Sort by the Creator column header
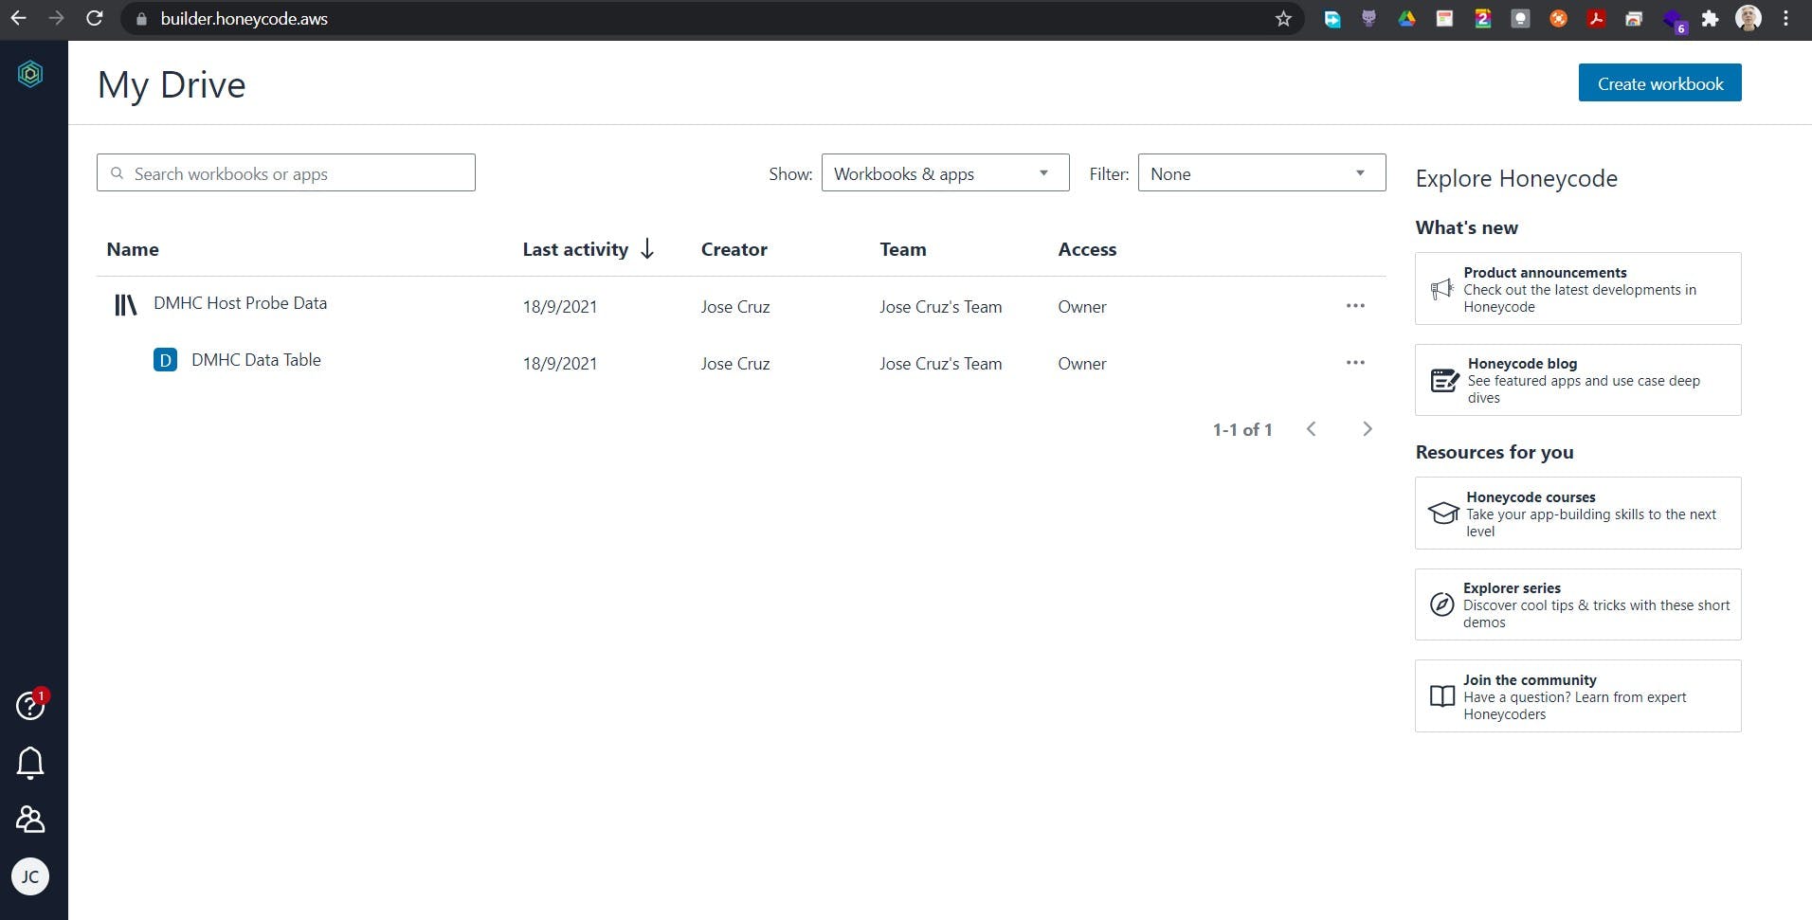The width and height of the screenshot is (1812, 920). pos(734,249)
